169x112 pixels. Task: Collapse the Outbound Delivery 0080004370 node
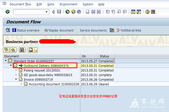[11, 65]
